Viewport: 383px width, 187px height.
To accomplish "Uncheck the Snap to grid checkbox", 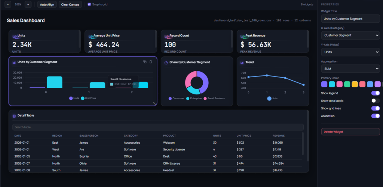I will point(89,4).
